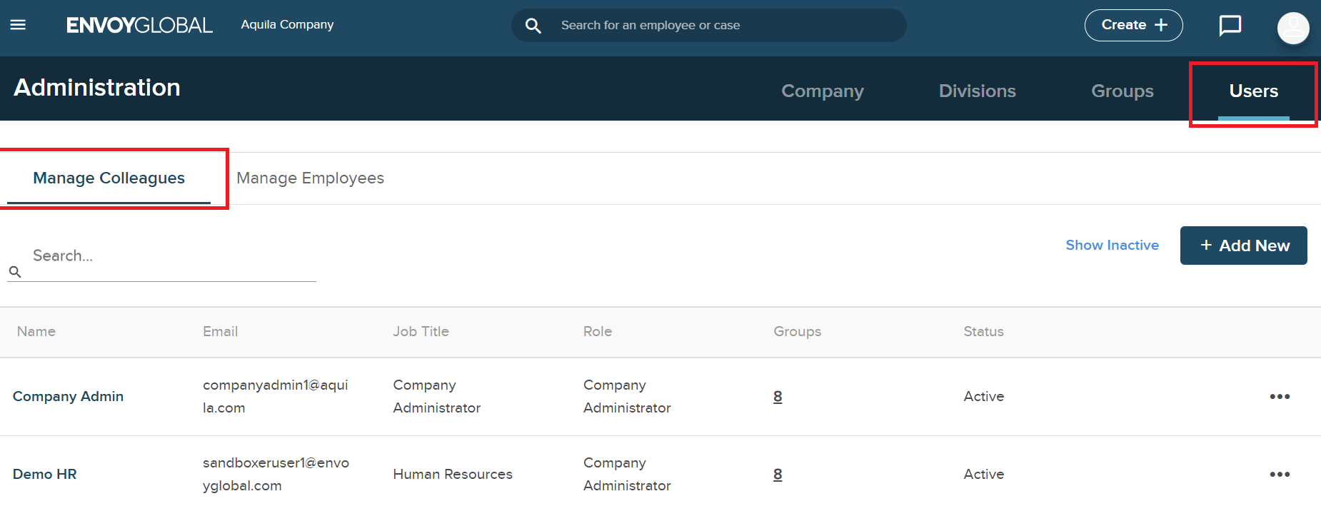Screen dimensions: 1321x511
Task: Open the chat messages icon
Action: point(1230,26)
